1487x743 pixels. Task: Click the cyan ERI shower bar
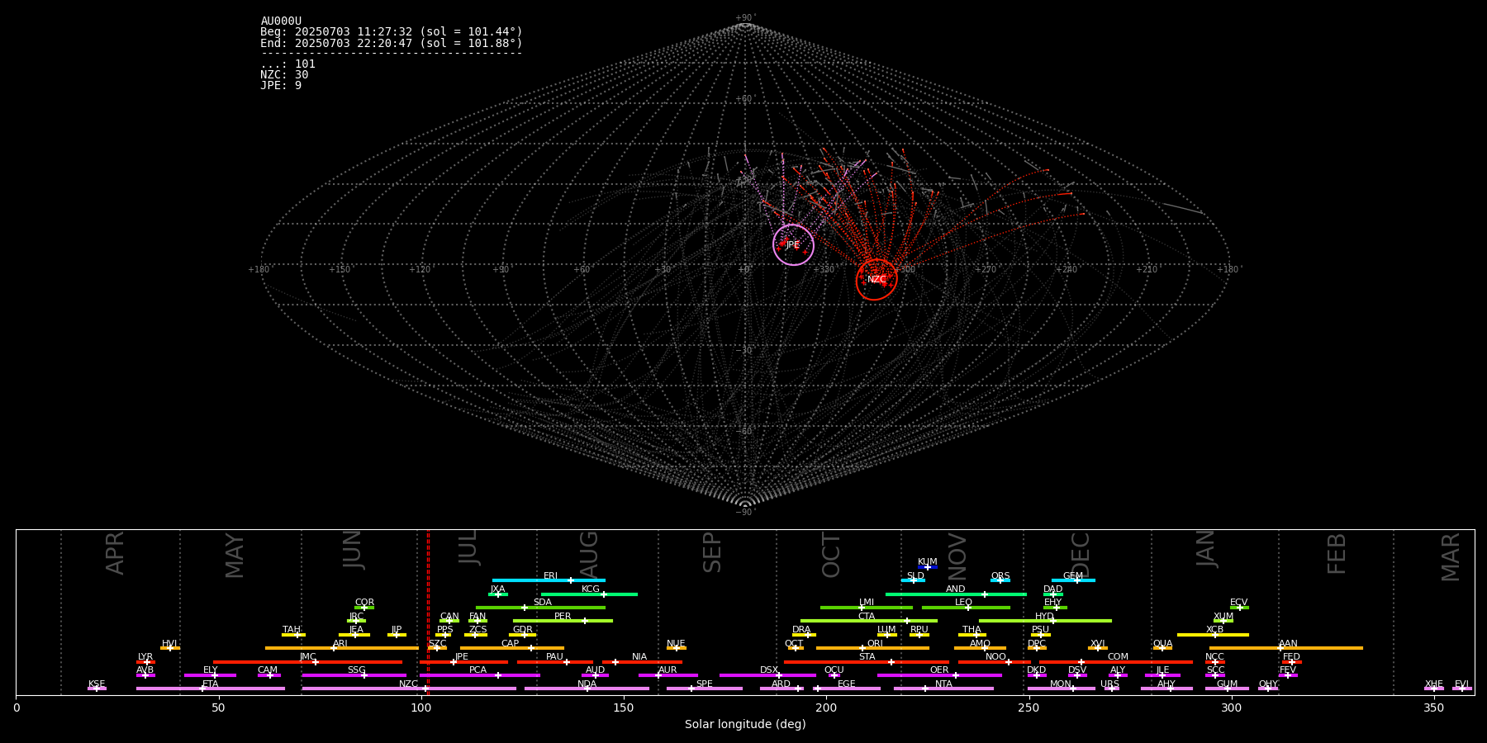(x=549, y=580)
